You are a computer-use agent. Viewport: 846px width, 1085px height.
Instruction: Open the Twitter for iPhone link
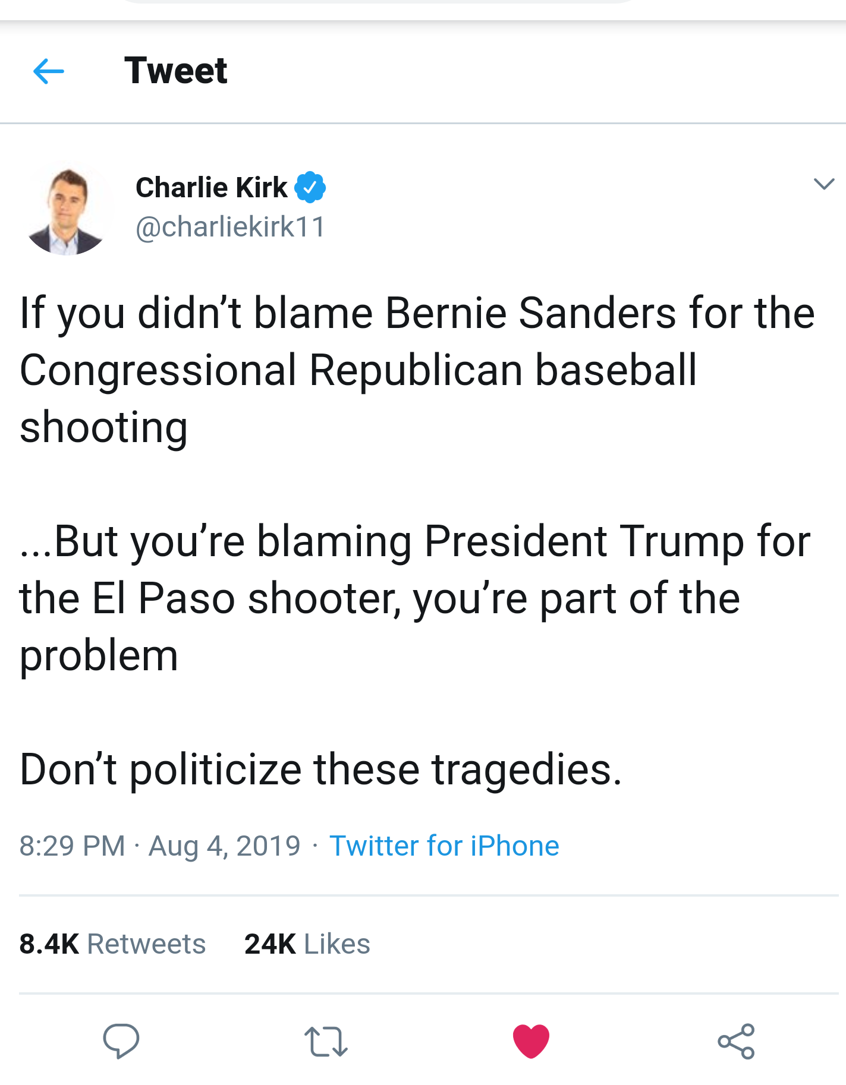click(x=444, y=846)
